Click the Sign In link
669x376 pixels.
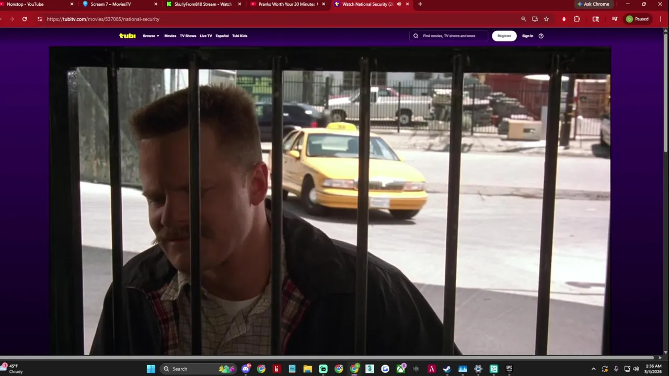point(528,36)
